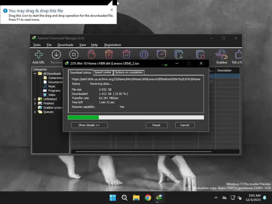Click the Start Queue toolbar icon
The image size is (272, 204).
(179, 54)
